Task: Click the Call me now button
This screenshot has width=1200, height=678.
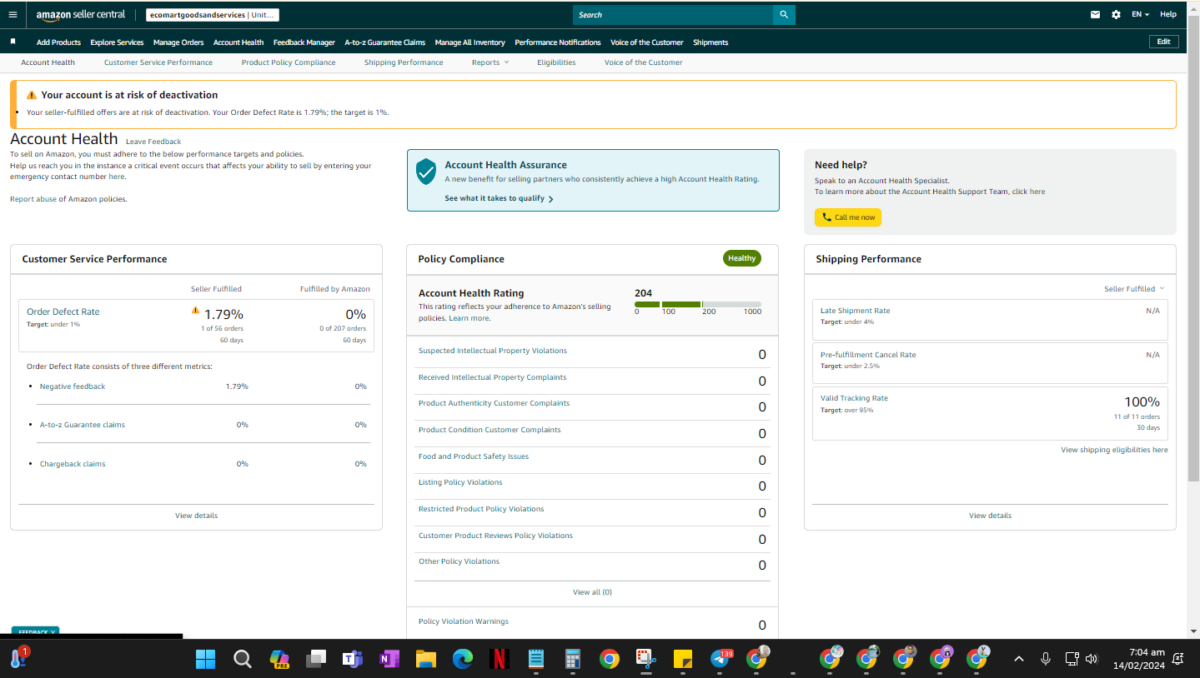Action: (x=848, y=217)
